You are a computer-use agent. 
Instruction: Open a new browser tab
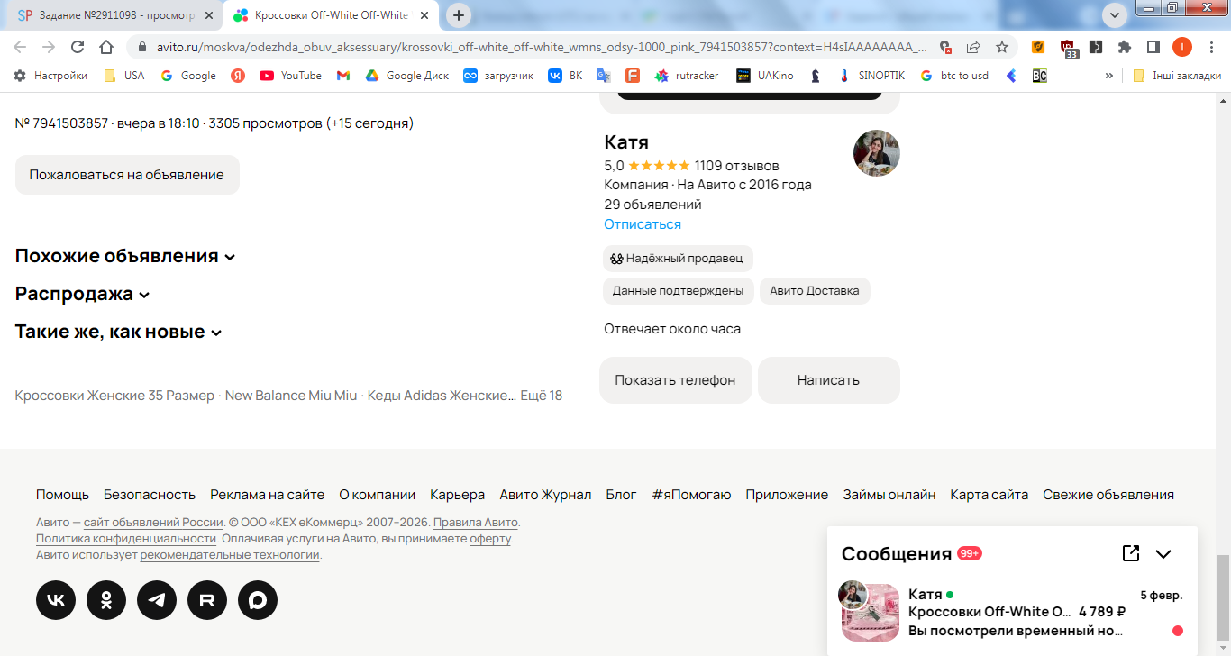click(x=459, y=15)
